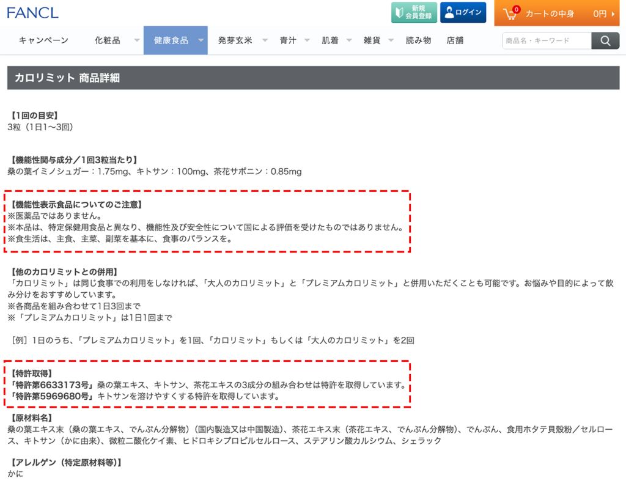
Task: Click the cart arrow beside 0円
Action: click(x=613, y=13)
